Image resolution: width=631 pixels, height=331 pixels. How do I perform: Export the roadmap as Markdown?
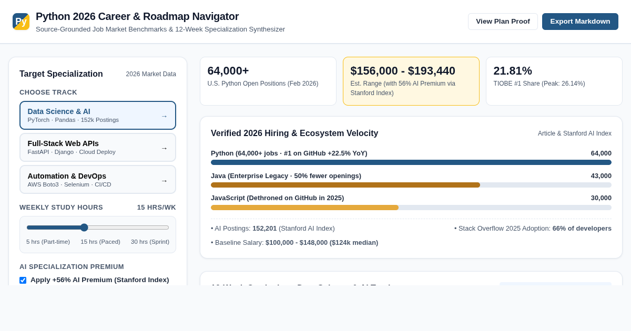580,22
